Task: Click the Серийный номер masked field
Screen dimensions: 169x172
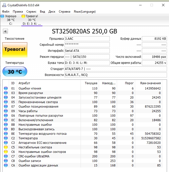Action: 87,45
